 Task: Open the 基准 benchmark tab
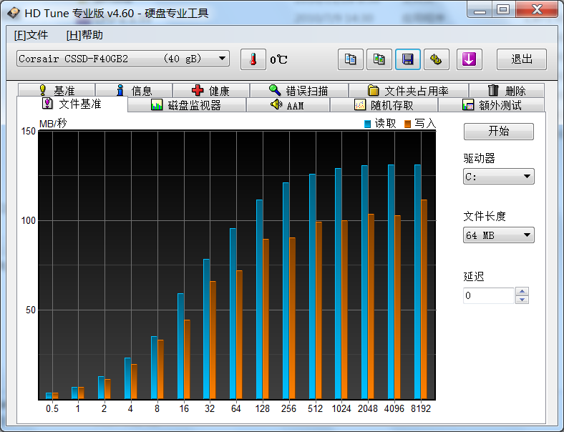tap(57, 91)
